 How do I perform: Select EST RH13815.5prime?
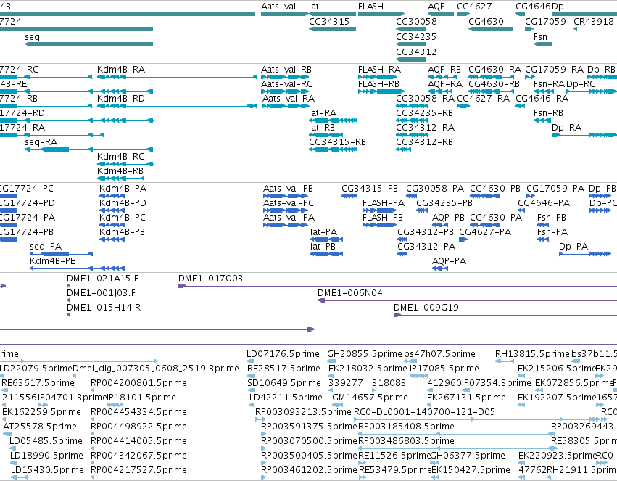click(x=505, y=361)
